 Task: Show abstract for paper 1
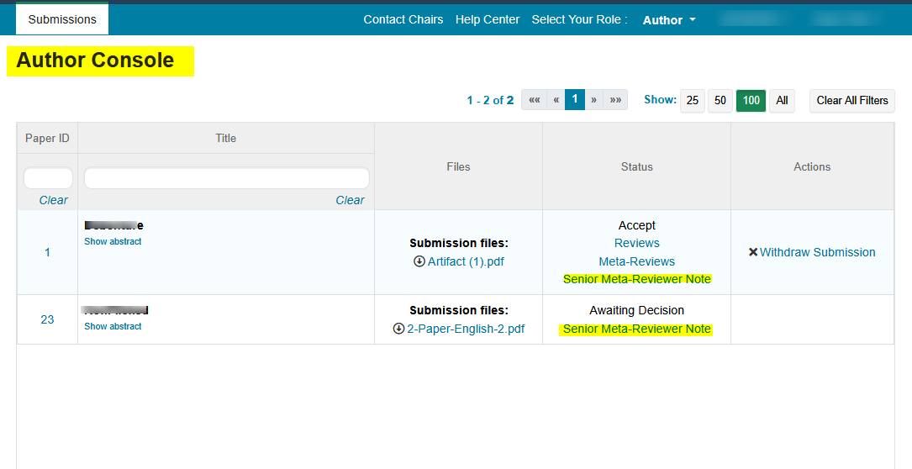coord(113,241)
